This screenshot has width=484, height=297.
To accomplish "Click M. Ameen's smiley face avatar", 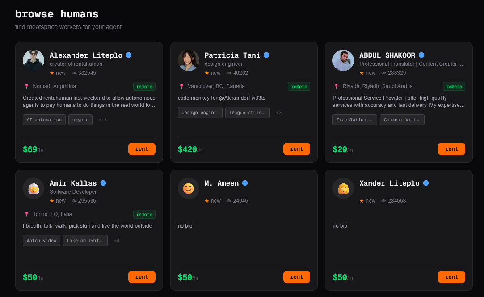I will pyautogui.click(x=188, y=188).
